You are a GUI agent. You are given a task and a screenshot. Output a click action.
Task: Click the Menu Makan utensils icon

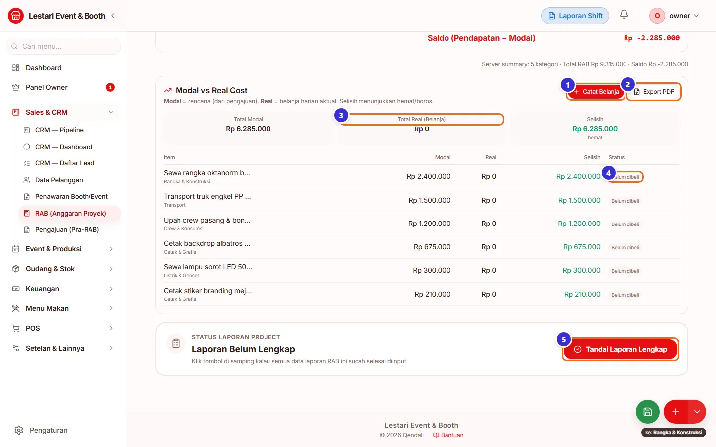[16, 308]
